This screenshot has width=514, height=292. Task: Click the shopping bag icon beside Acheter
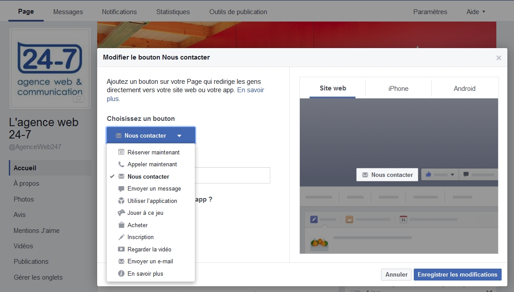pos(121,225)
